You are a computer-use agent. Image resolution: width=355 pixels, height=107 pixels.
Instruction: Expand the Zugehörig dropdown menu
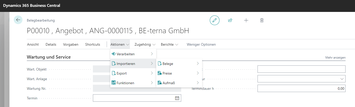(145, 44)
